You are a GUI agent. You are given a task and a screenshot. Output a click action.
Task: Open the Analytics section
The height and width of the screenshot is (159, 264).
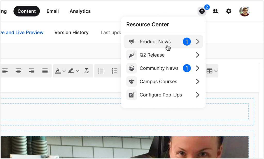(x=80, y=11)
